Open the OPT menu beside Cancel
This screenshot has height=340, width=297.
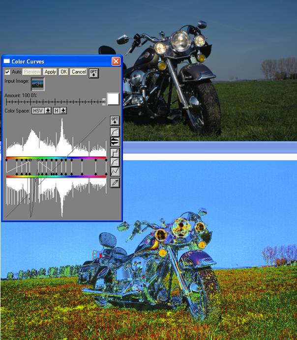coord(93,73)
